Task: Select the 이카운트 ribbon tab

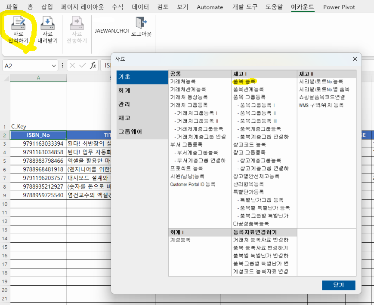Action: (303, 7)
